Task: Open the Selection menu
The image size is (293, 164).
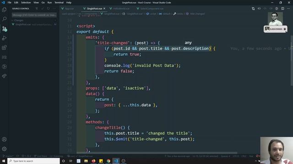Action: coord(26,3)
